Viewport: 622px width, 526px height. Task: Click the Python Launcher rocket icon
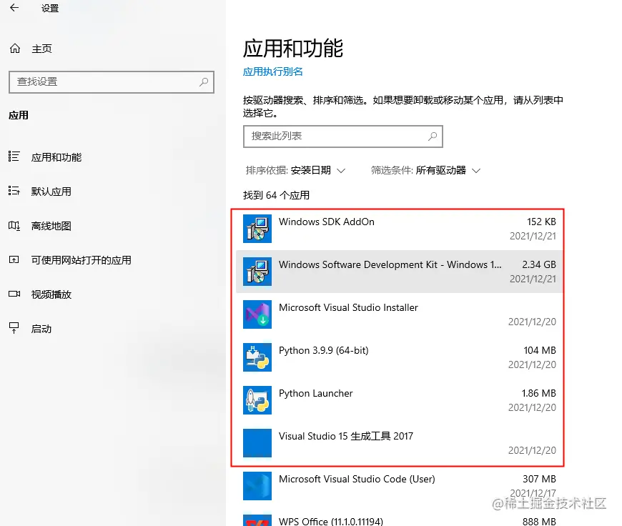click(x=257, y=400)
